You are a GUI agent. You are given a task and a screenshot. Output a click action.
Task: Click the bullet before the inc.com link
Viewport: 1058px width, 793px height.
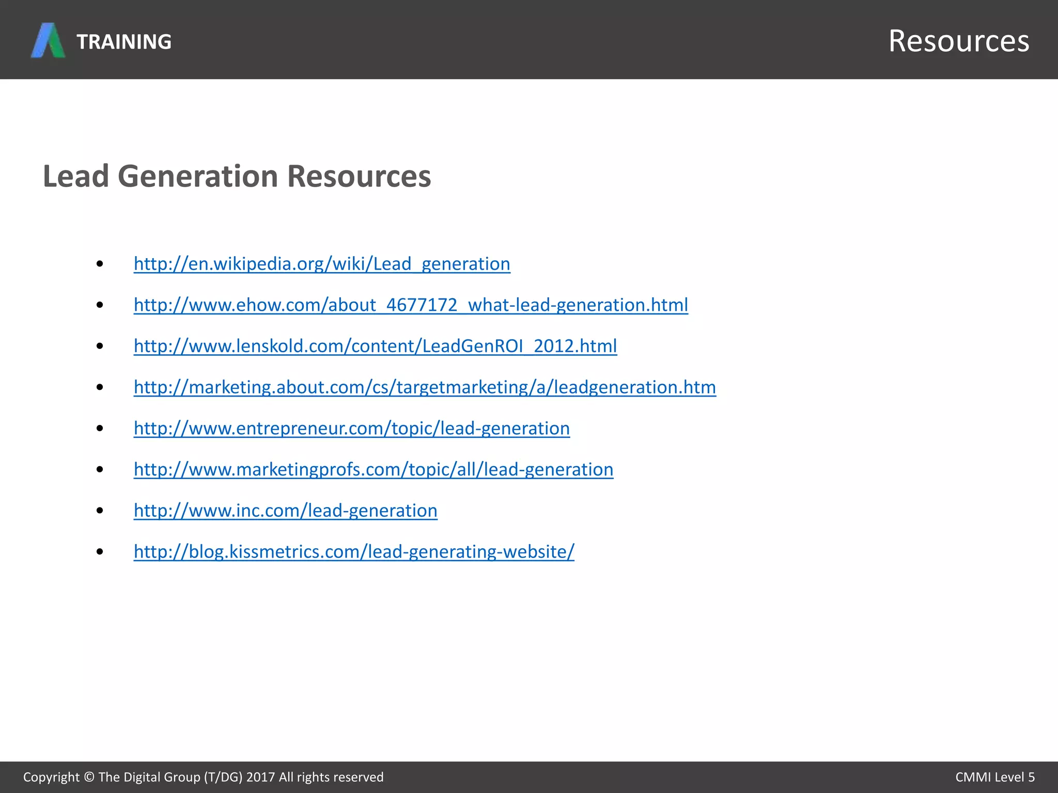(x=100, y=511)
